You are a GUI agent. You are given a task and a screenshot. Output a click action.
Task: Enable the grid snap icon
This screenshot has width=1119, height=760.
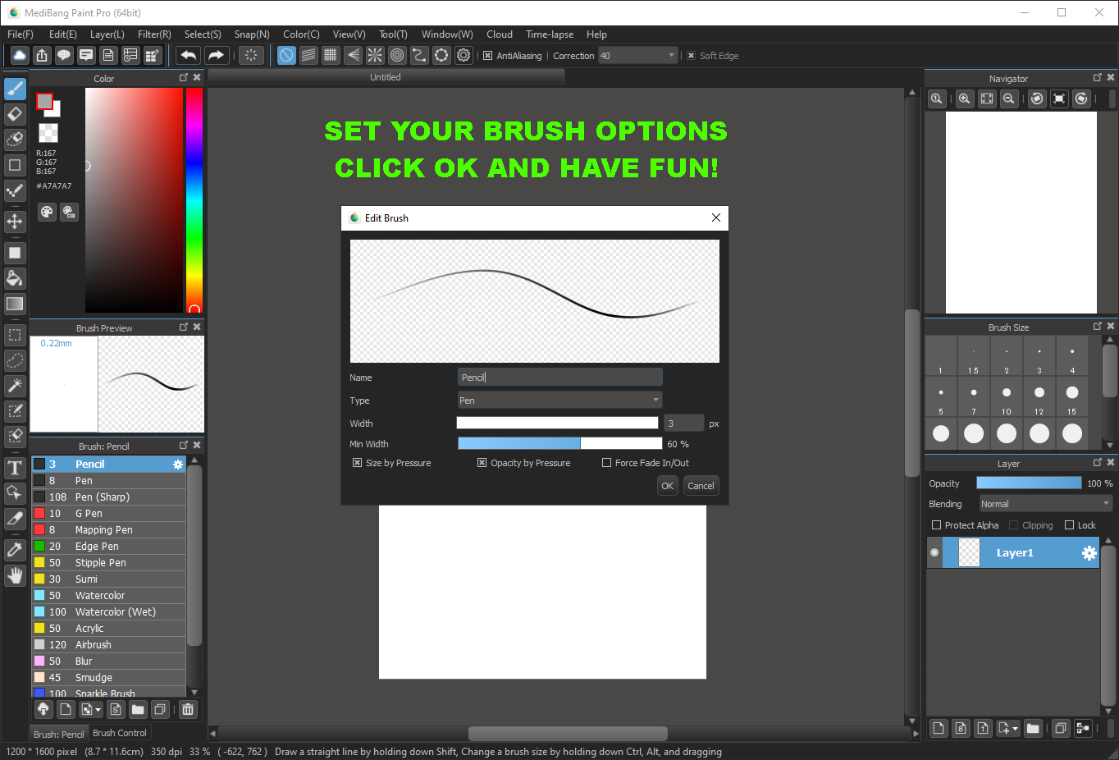click(331, 55)
